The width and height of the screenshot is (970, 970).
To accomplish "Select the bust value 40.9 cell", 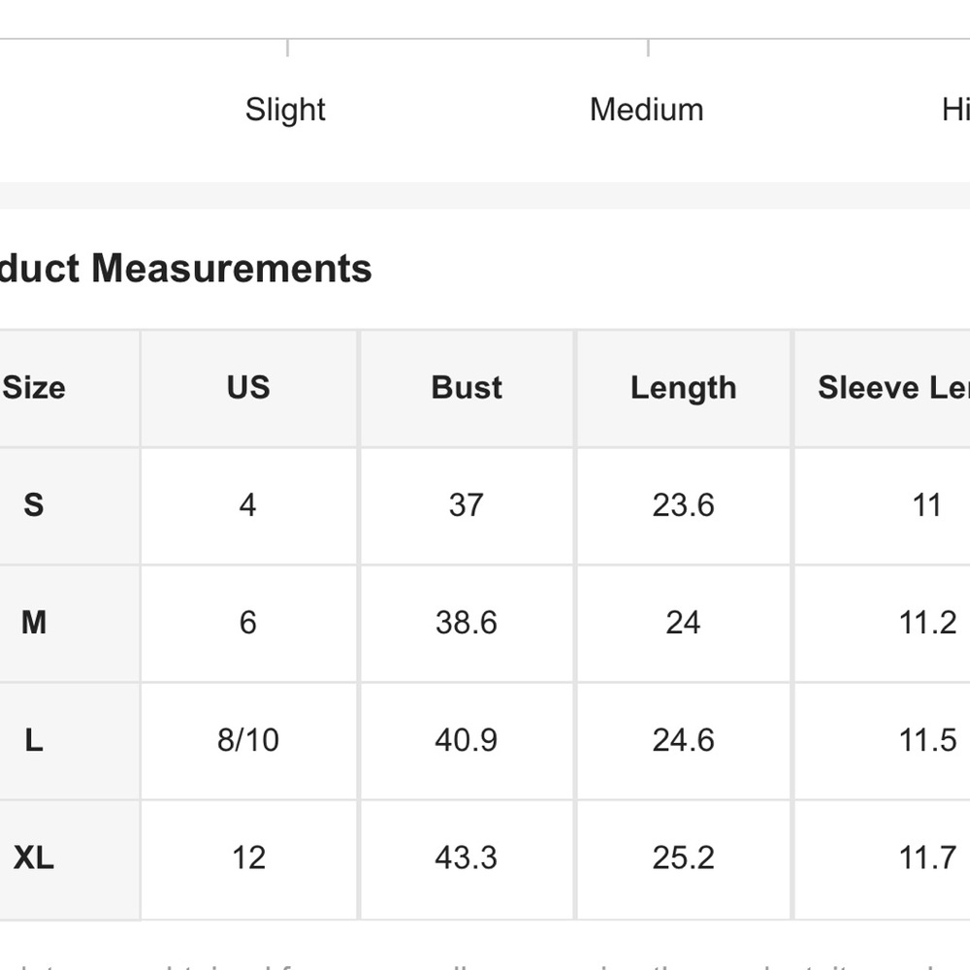I will click(x=467, y=741).
